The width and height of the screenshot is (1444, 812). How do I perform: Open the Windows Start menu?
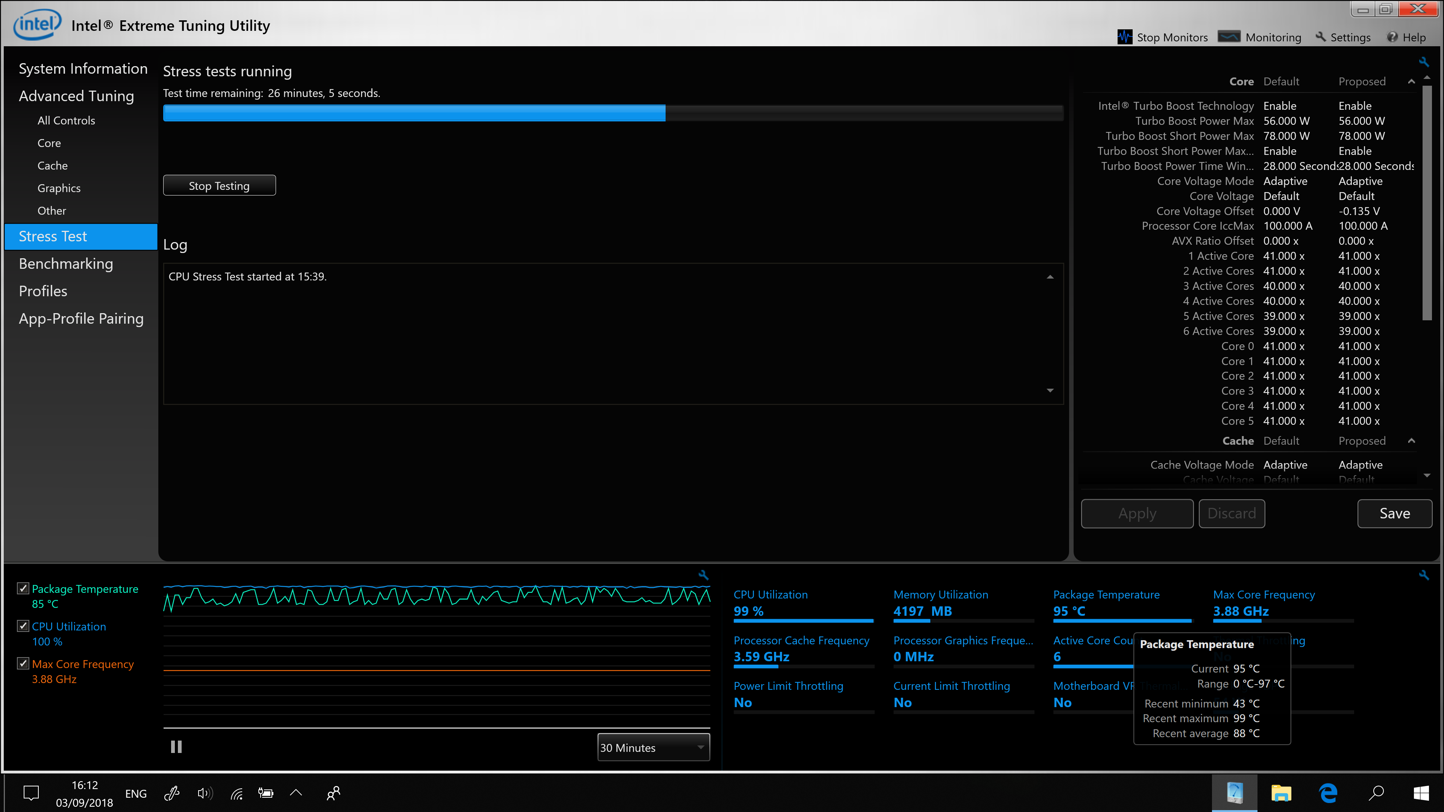click(x=1421, y=793)
